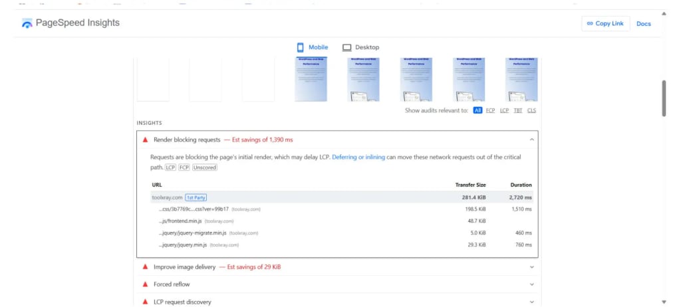Filter audits by LCP
The image size is (681, 307).
[x=504, y=110]
